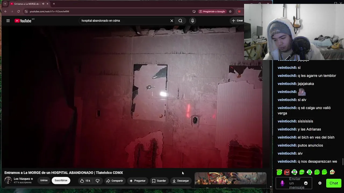This screenshot has width=344, height=193.
Task: Open the recommended game ad thumbnail
Action: click(231, 179)
